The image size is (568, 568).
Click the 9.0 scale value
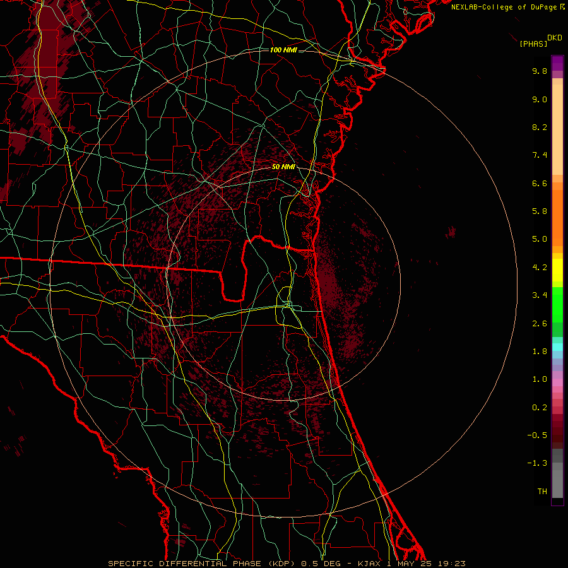point(540,99)
